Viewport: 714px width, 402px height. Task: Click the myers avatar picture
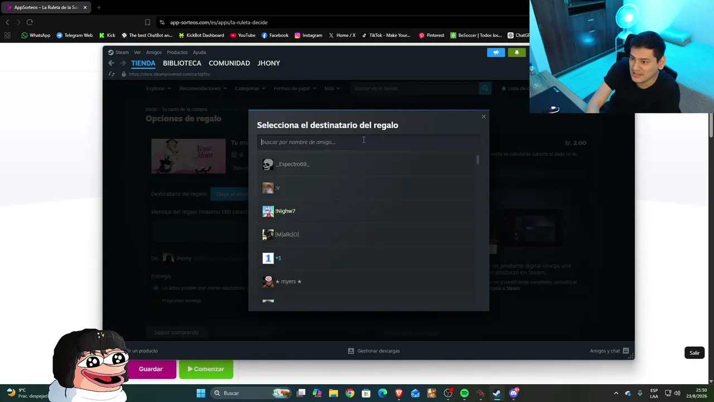coord(268,281)
